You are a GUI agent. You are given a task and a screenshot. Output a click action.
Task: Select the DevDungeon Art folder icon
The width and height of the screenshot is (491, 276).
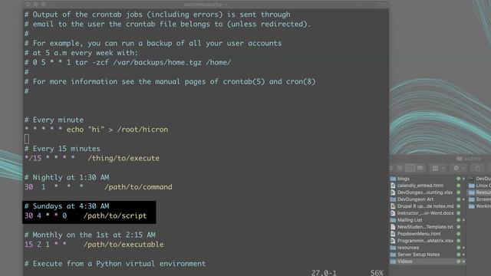point(393,199)
